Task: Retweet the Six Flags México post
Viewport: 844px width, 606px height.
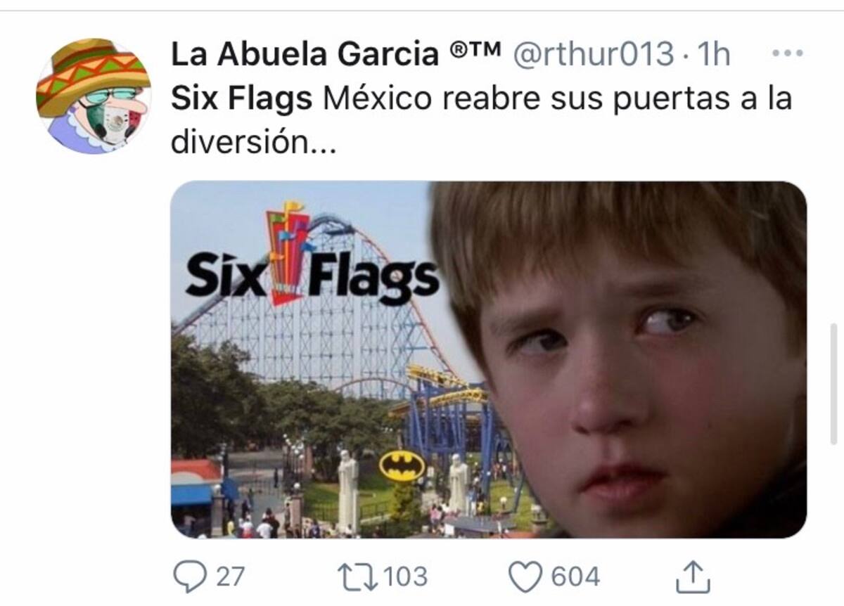Action: pyautogui.click(x=354, y=577)
